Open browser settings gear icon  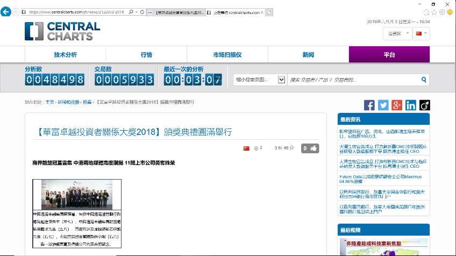[442, 12]
